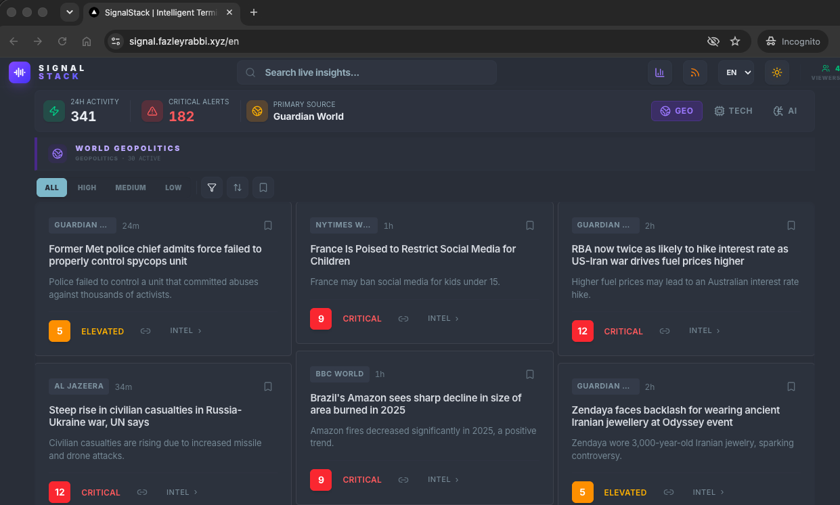The width and height of the screenshot is (840, 505).
Task: Select the MEDIUM severity filter
Action: (x=131, y=188)
